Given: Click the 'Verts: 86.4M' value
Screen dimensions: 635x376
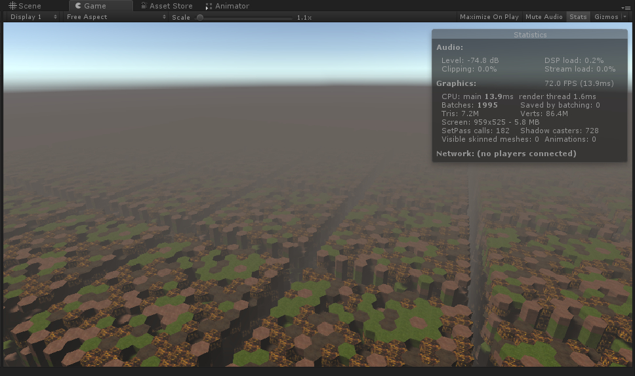Looking at the screenshot, I should [x=544, y=114].
